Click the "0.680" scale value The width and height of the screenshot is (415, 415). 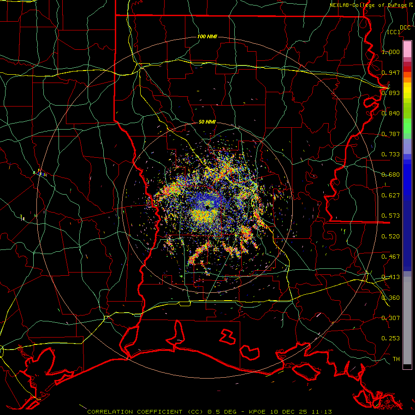point(391,175)
